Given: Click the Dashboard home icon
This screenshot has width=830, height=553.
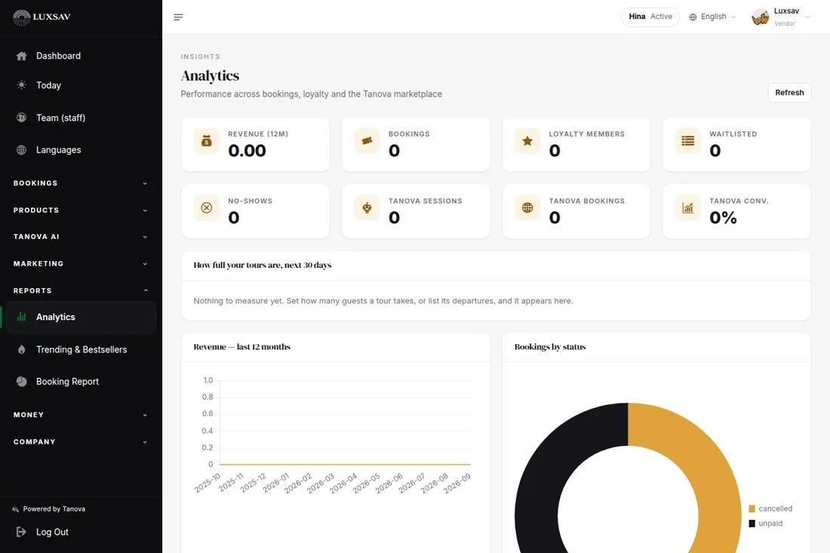Looking at the screenshot, I should pyautogui.click(x=21, y=56).
